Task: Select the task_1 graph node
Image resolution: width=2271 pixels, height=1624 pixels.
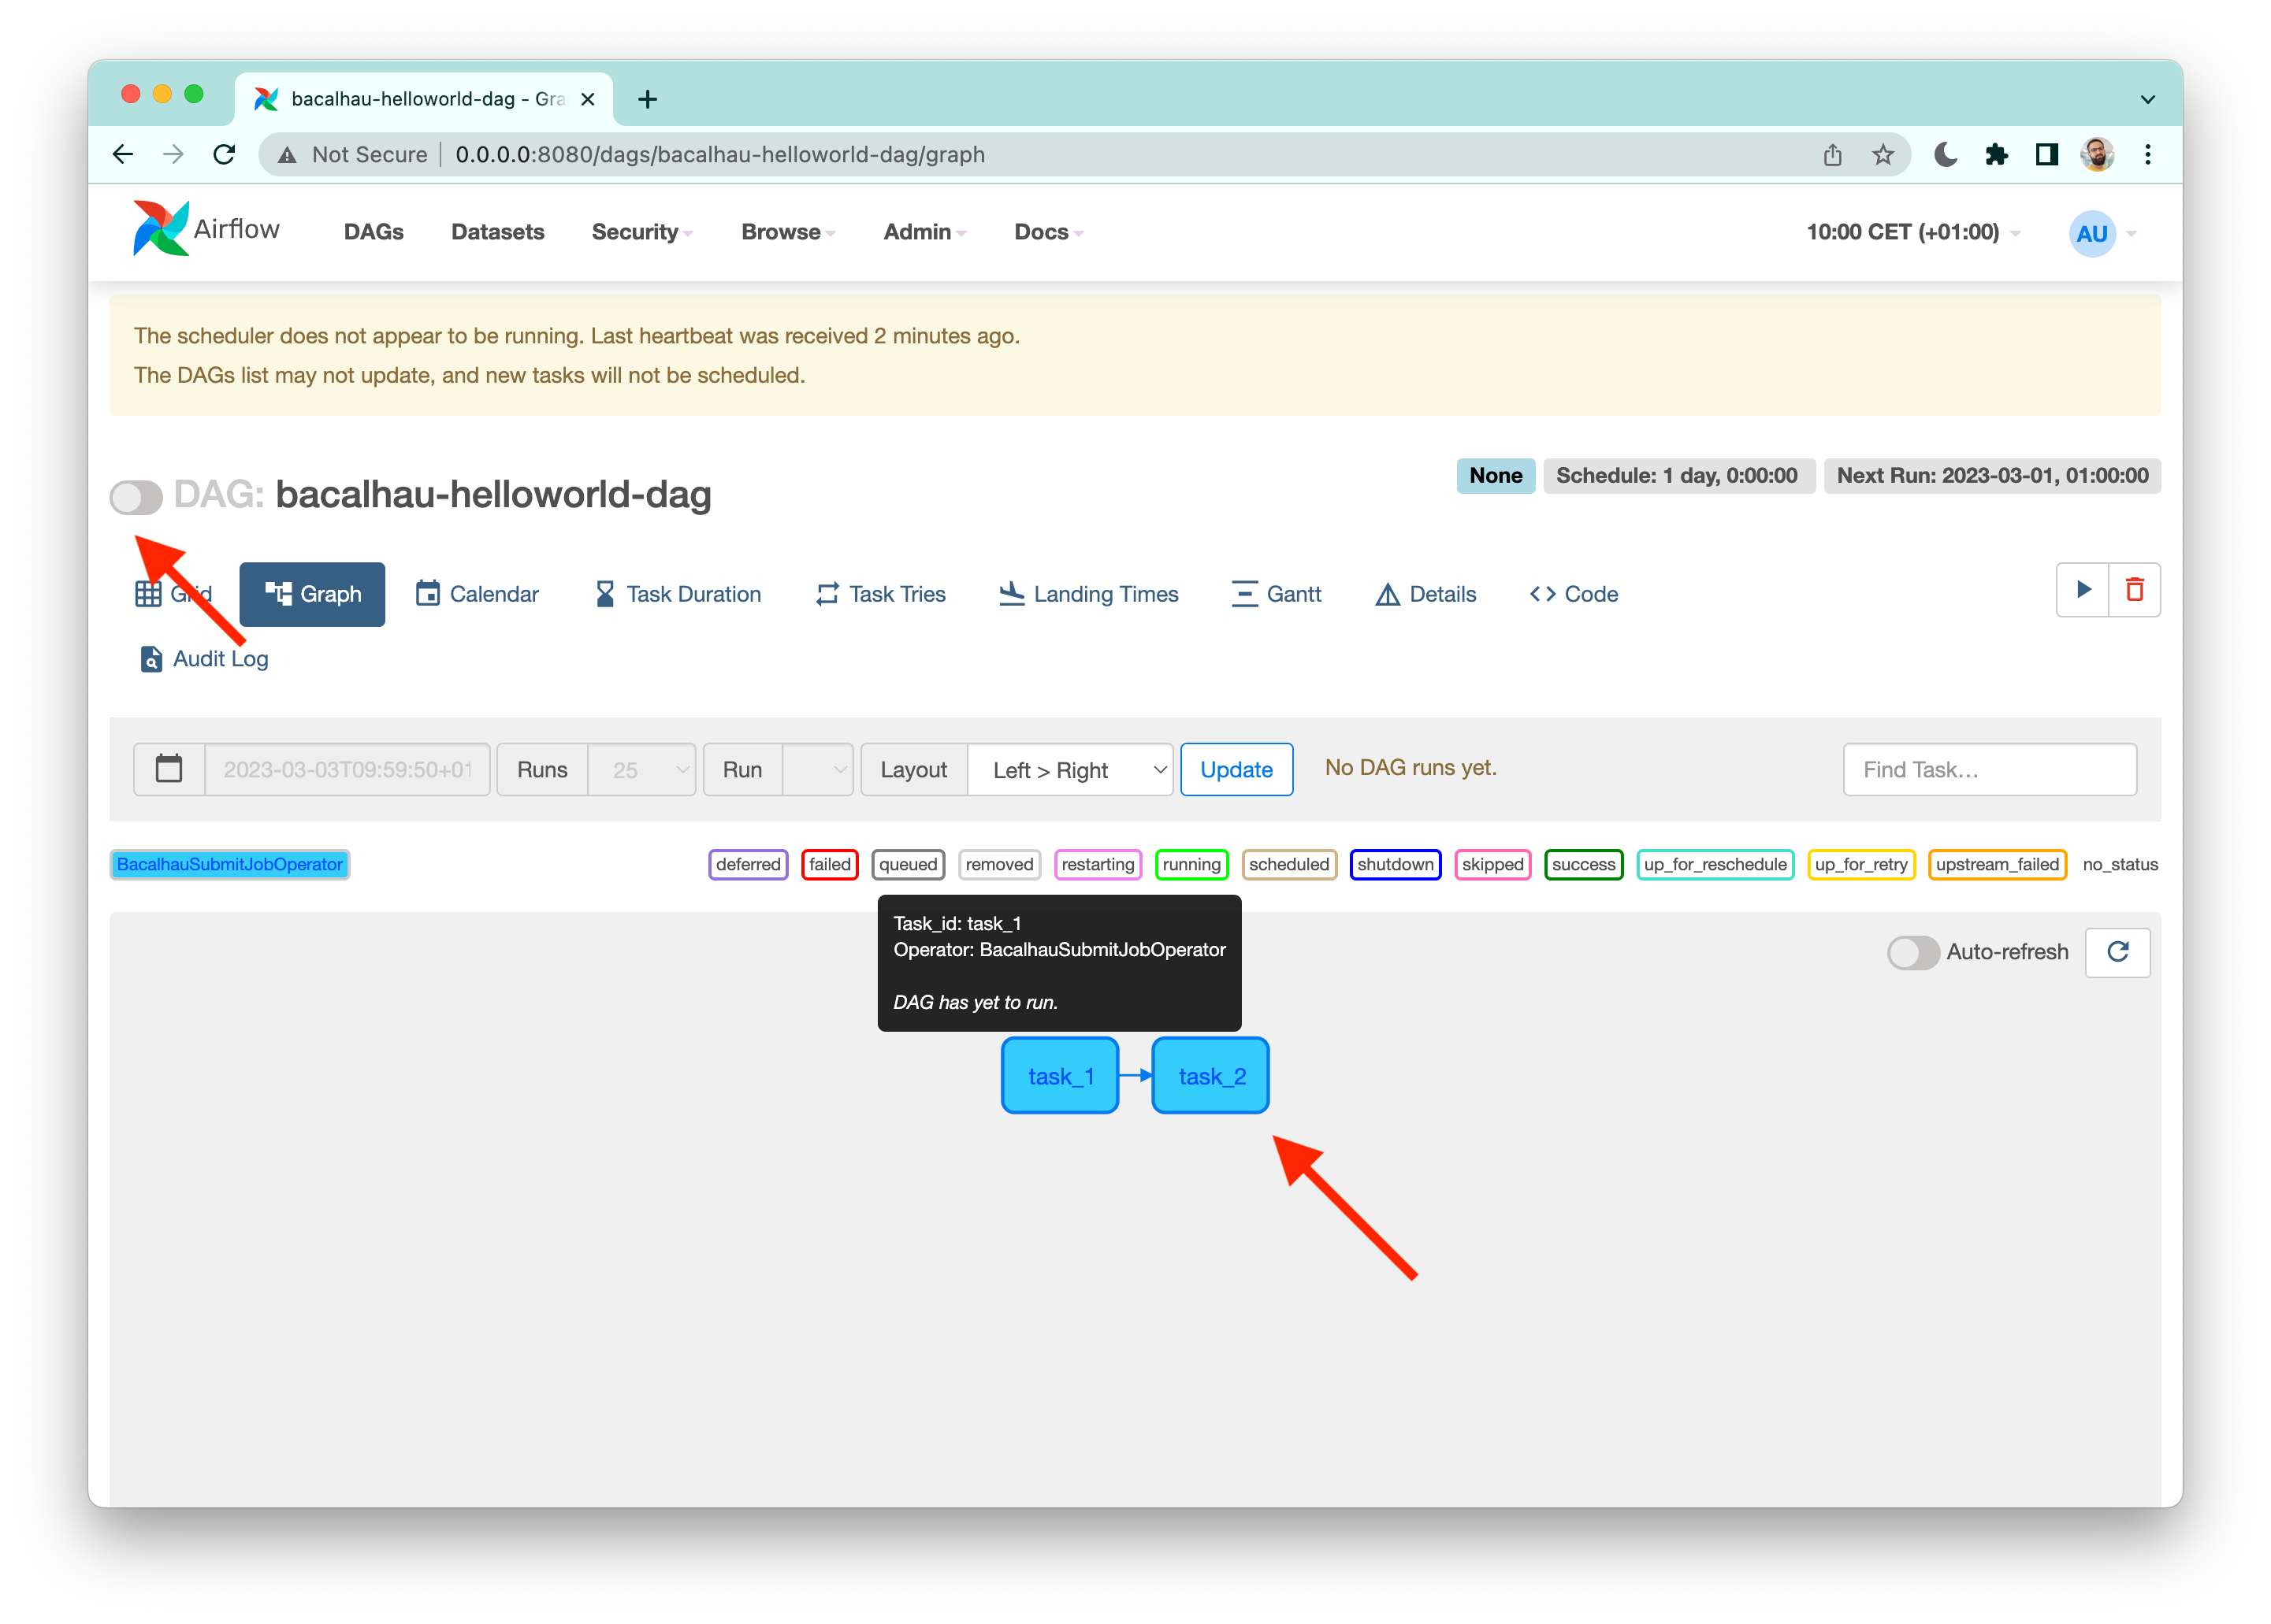Action: coord(1060,1075)
